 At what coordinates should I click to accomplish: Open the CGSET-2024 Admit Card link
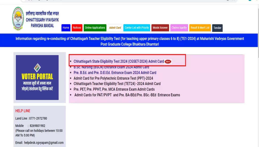[119, 61]
